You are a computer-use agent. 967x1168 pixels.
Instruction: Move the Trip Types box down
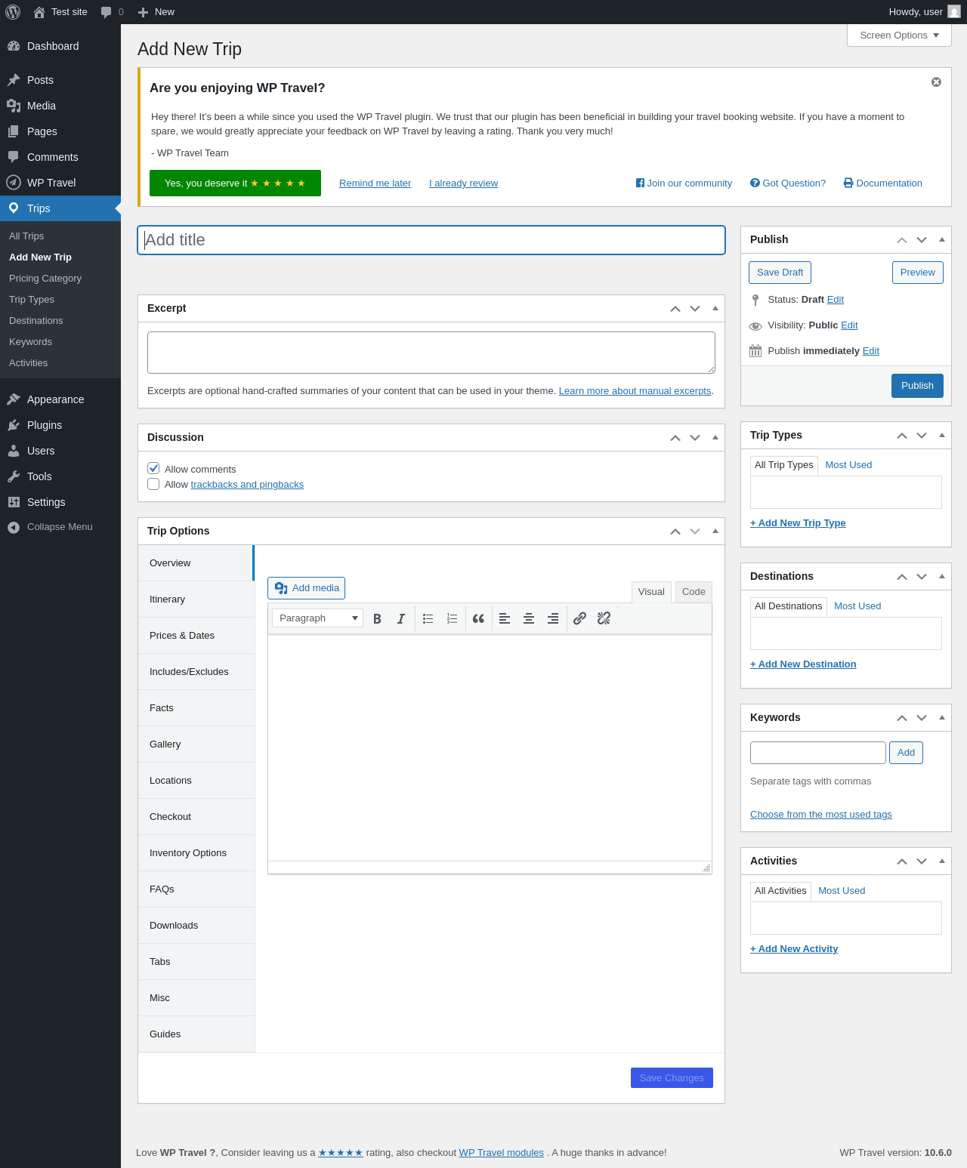pos(922,436)
